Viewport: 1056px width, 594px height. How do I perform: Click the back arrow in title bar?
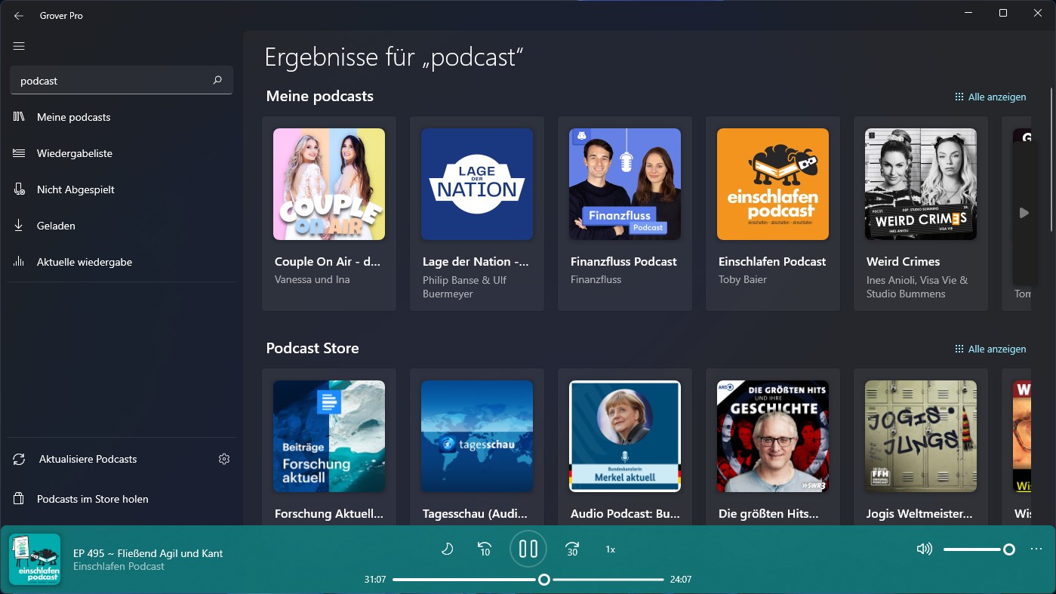pos(19,15)
